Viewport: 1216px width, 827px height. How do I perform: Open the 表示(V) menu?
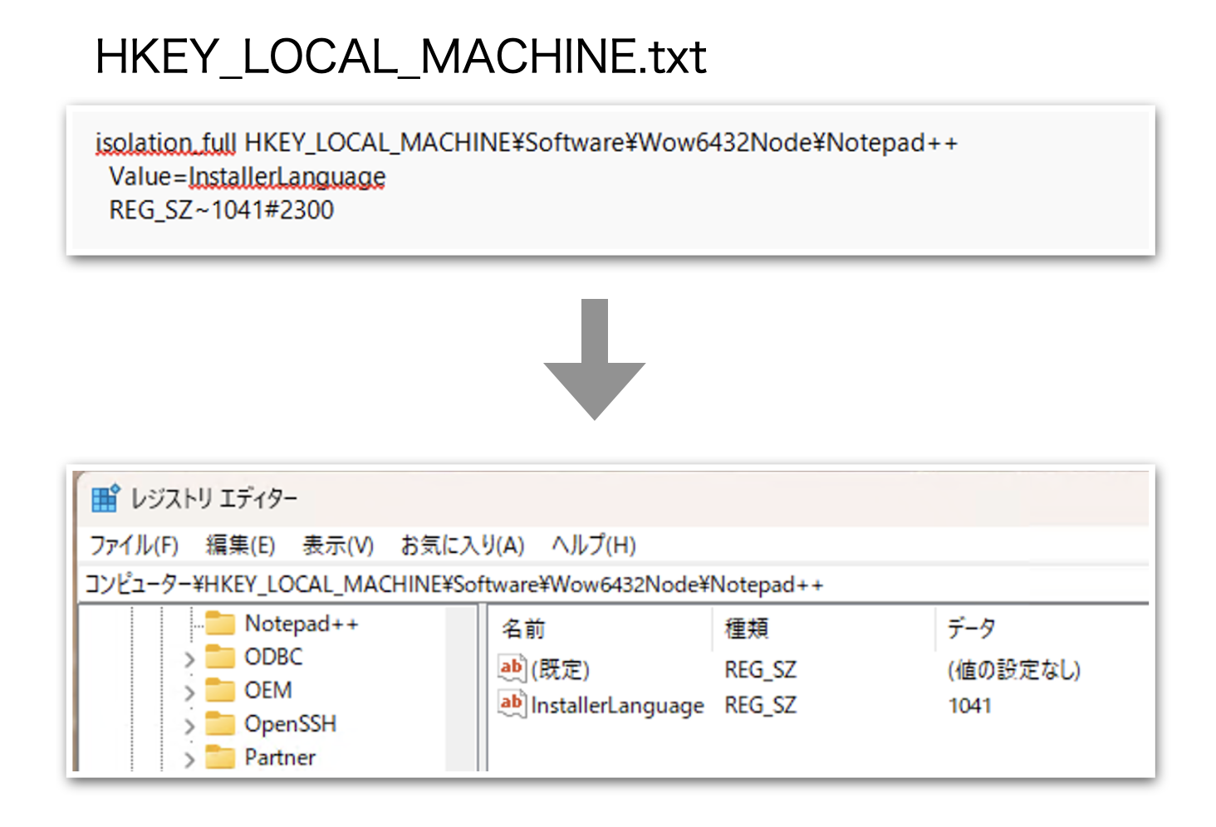(x=338, y=546)
